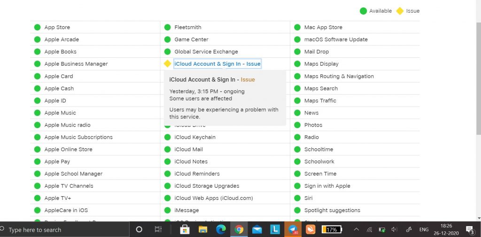Click the iCloud Notes row text
Image resolution: width=481 pixels, height=237 pixels.
pyautogui.click(x=191, y=161)
